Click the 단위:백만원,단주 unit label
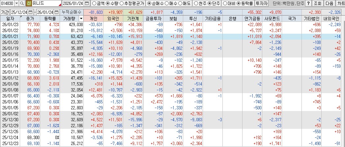 [288, 3]
